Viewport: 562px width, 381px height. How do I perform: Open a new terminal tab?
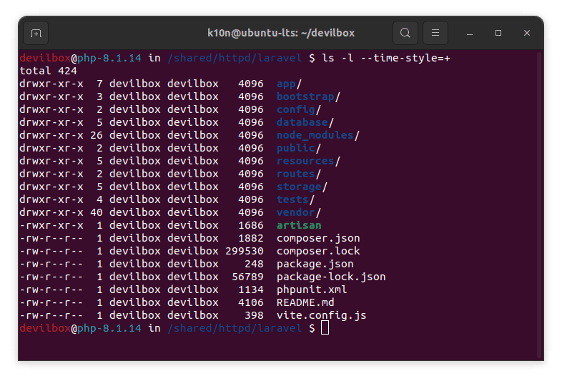pyautogui.click(x=36, y=33)
